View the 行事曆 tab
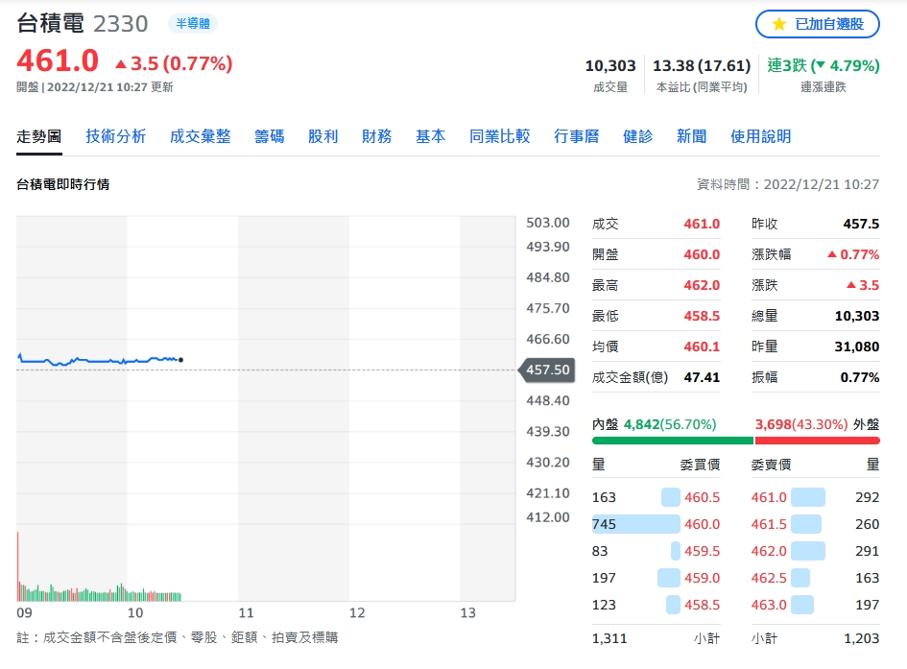Screen dimensions: 907x669 [x=576, y=136]
